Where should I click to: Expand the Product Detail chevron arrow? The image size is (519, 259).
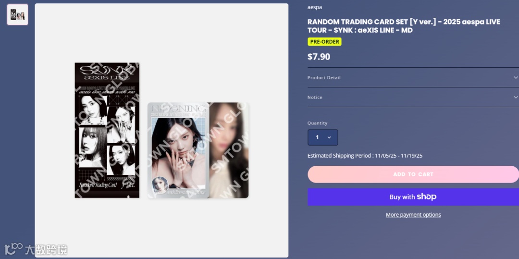click(x=515, y=77)
